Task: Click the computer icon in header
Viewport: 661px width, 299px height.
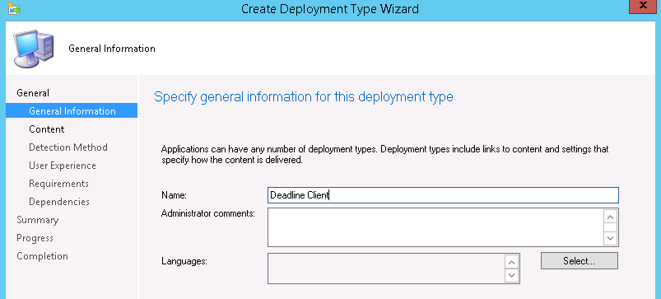Action: click(x=34, y=49)
